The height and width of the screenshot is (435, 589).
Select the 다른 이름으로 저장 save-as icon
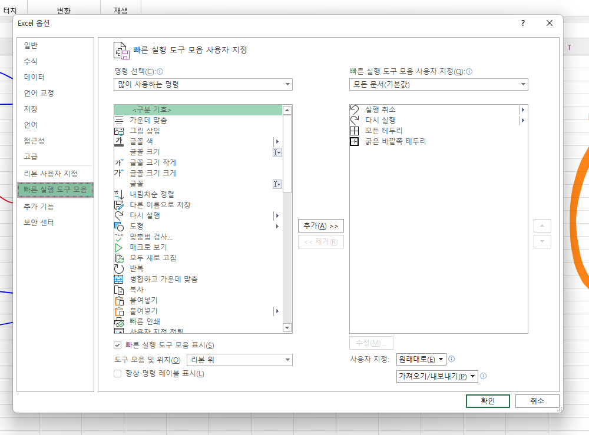click(119, 205)
